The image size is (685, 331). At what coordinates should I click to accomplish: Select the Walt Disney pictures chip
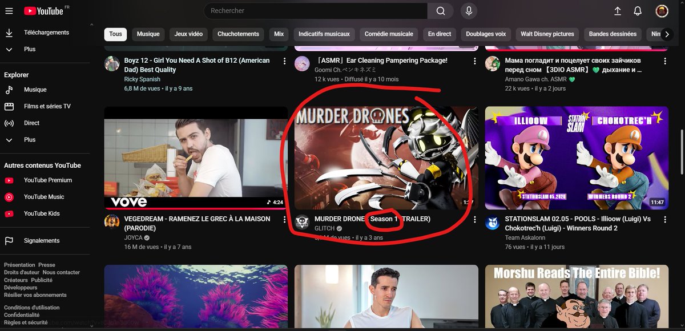547,34
